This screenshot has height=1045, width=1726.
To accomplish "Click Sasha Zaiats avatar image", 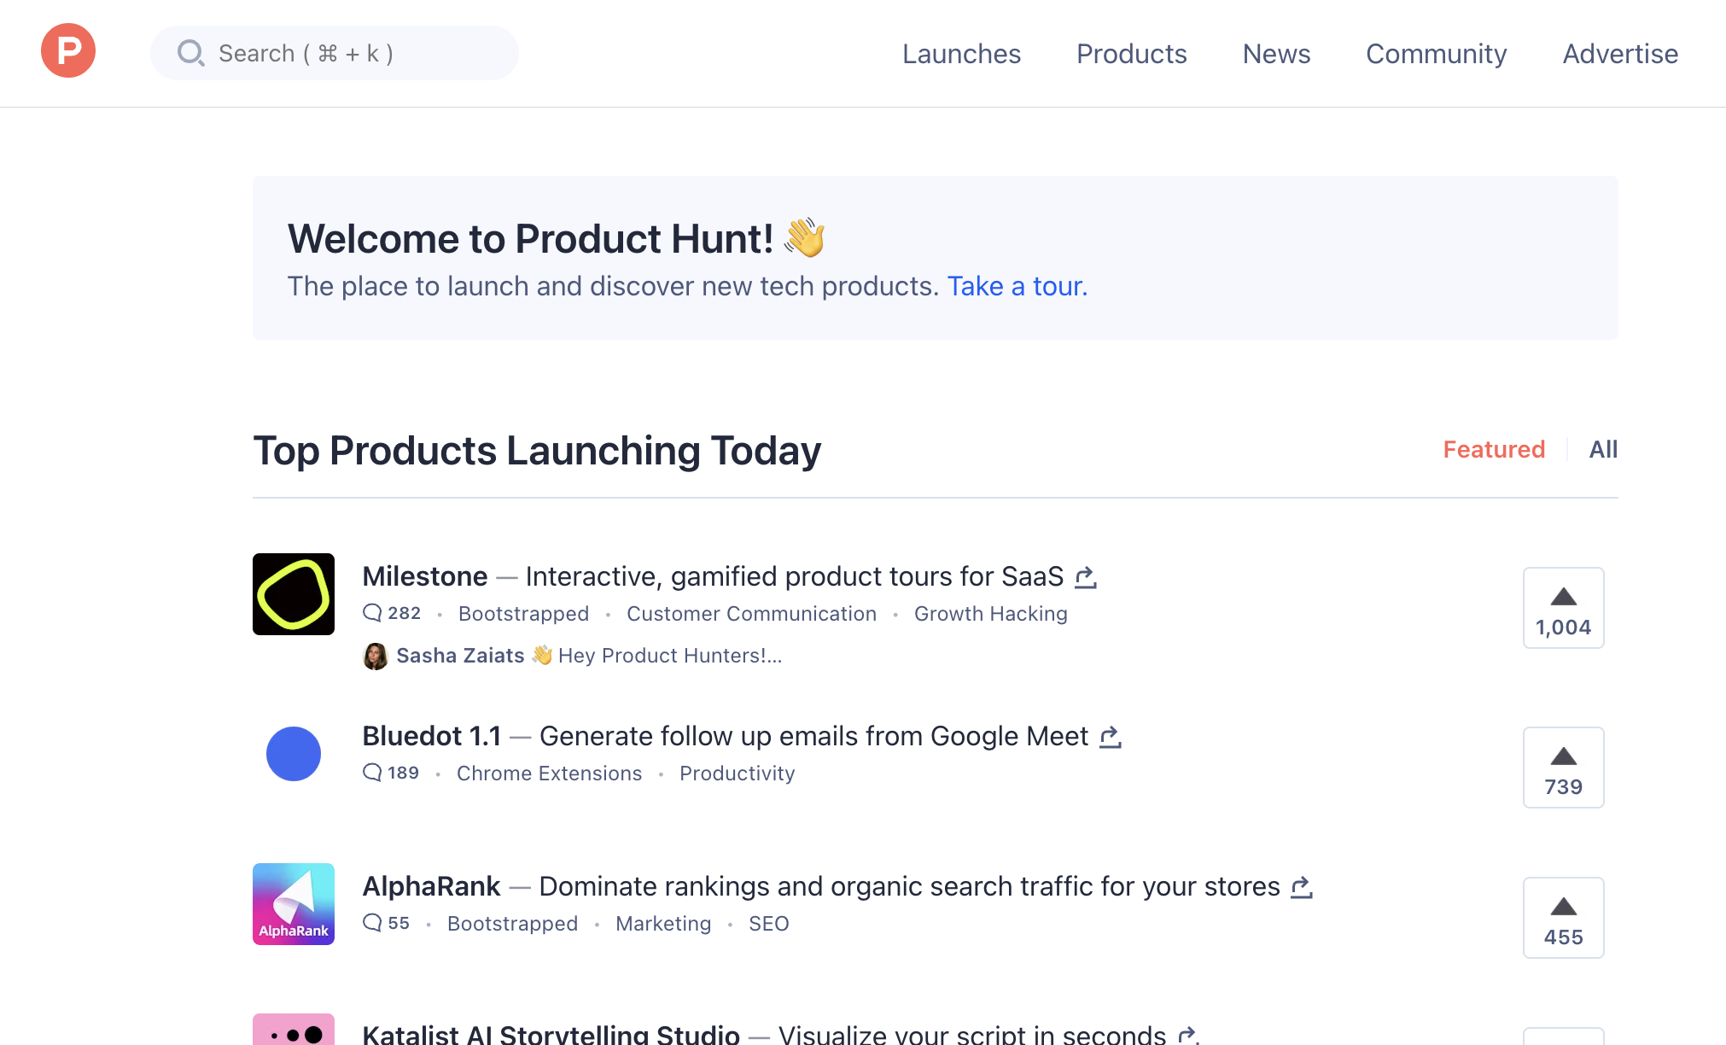I will pos(375,656).
